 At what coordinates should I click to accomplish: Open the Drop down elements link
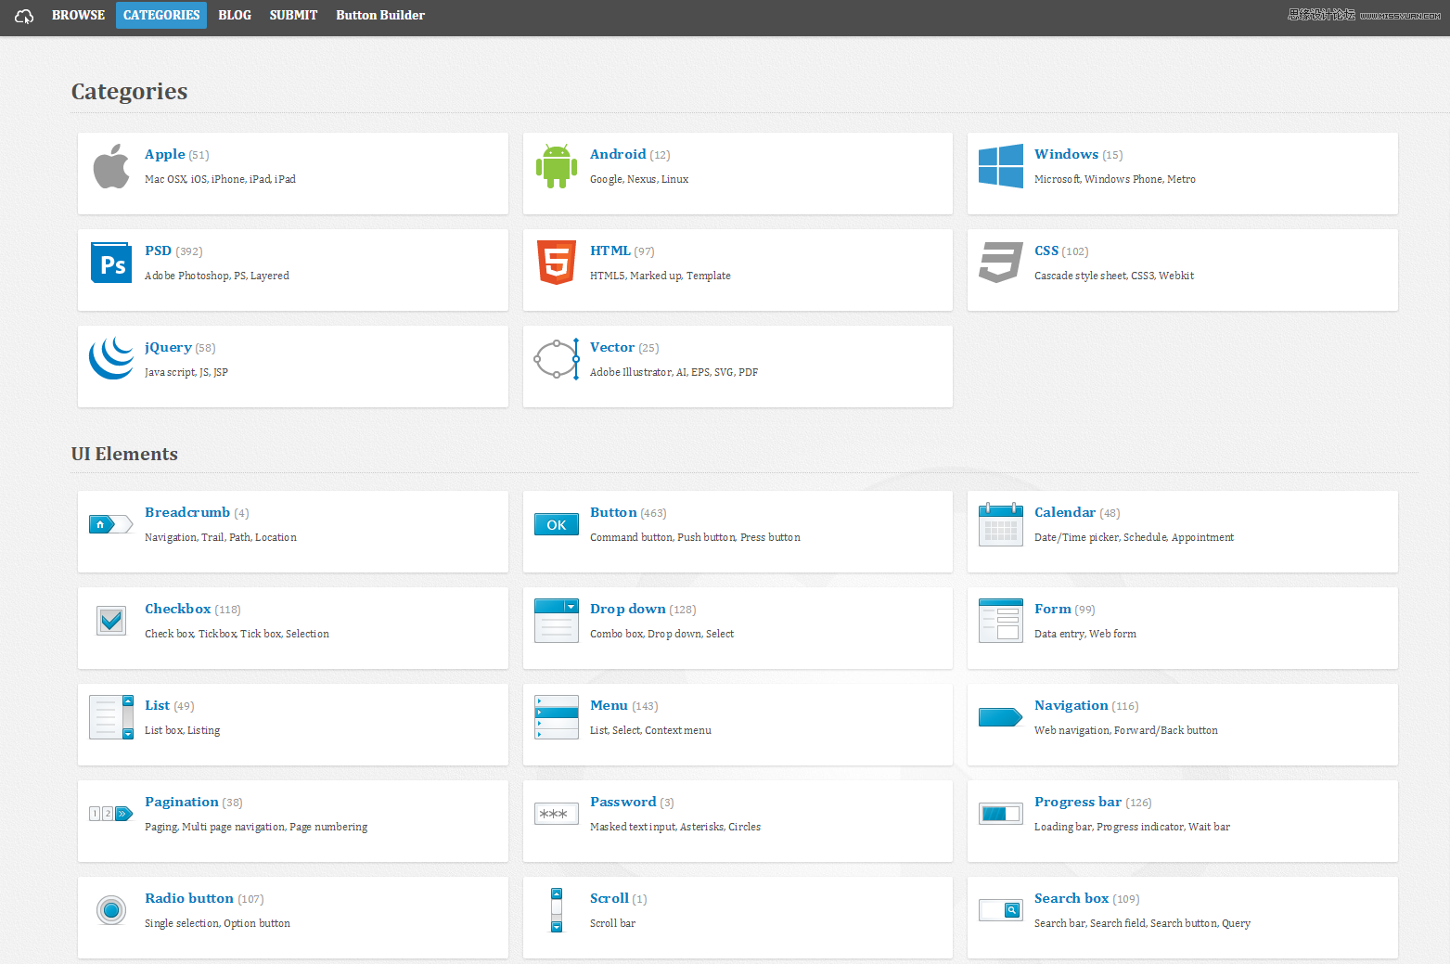(628, 610)
